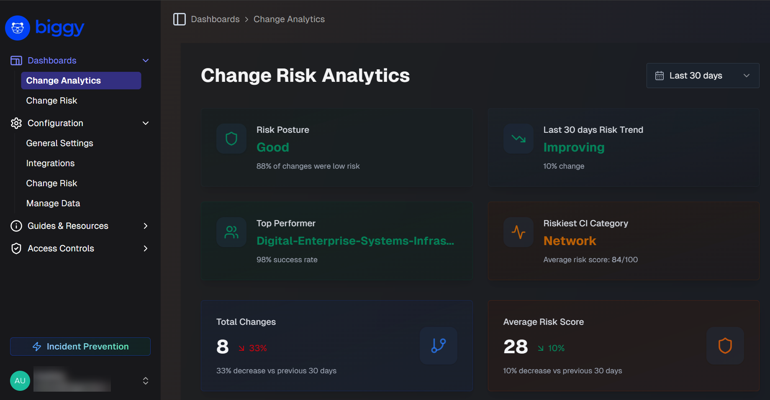Click the Risk Posture shield icon
770x400 pixels.
click(x=231, y=139)
